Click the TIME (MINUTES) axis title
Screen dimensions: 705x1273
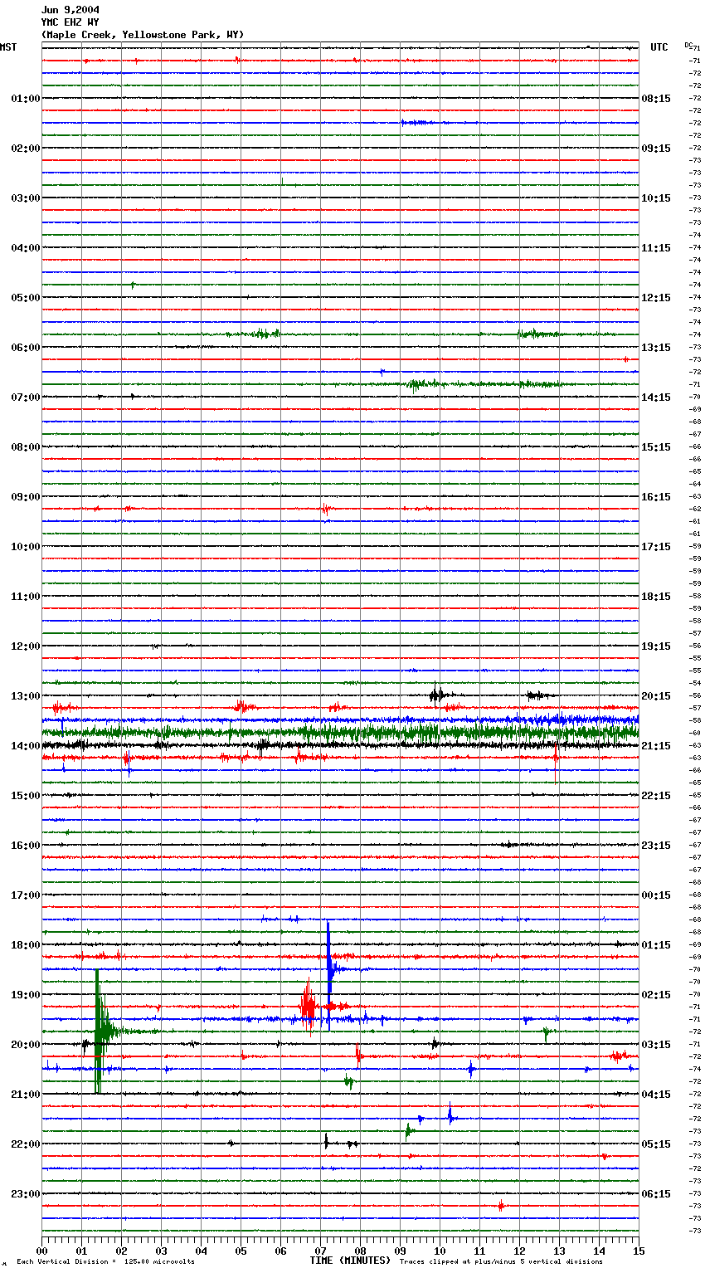(350, 1261)
